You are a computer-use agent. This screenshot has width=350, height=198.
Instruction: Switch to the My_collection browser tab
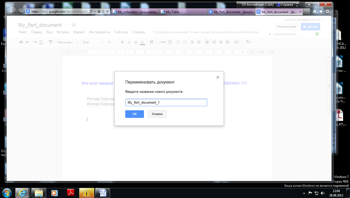pos(136,12)
